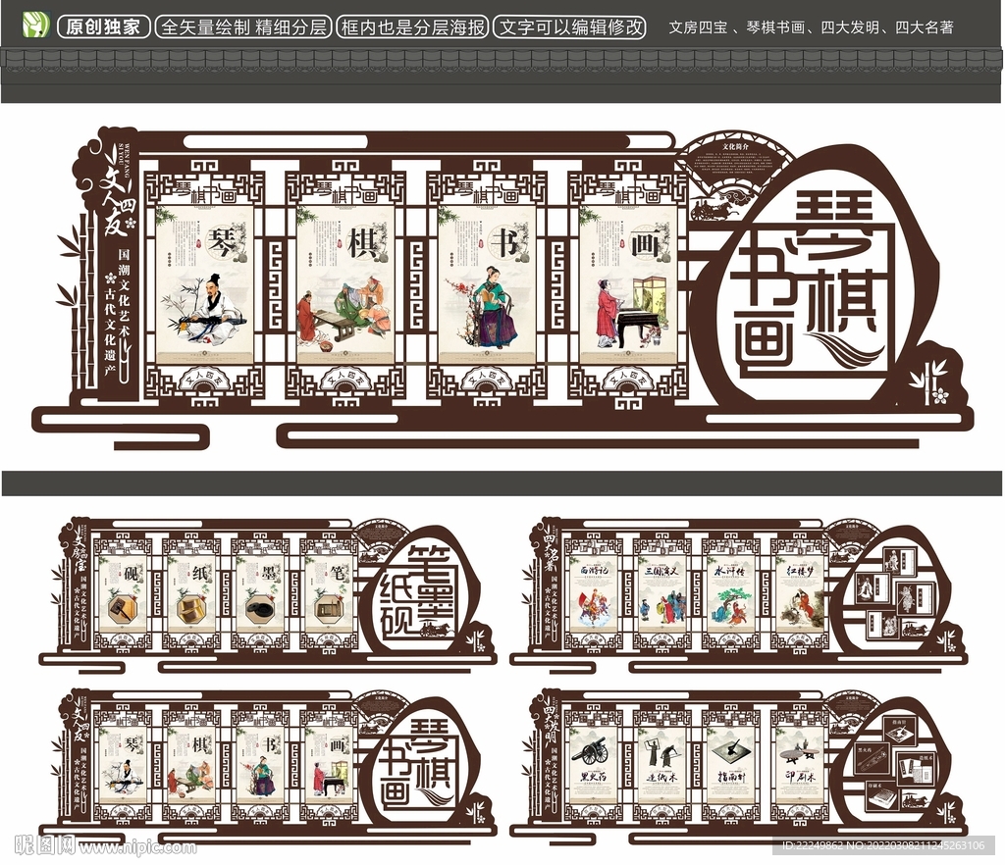Select the 三国演义 poster
This screenshot has width=1005, height=865.
[661, 596]
